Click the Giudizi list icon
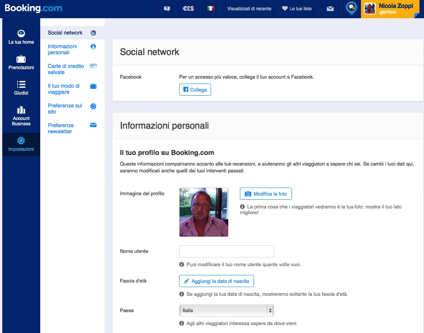The width and height of the screenshot is (424, 333). [x=21, y=84]
